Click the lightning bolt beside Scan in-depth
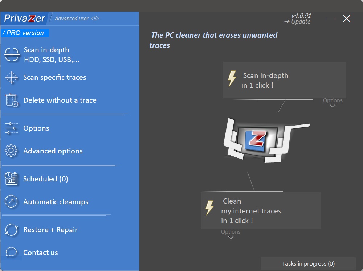 pyautogui.click(x=232, y=79)
